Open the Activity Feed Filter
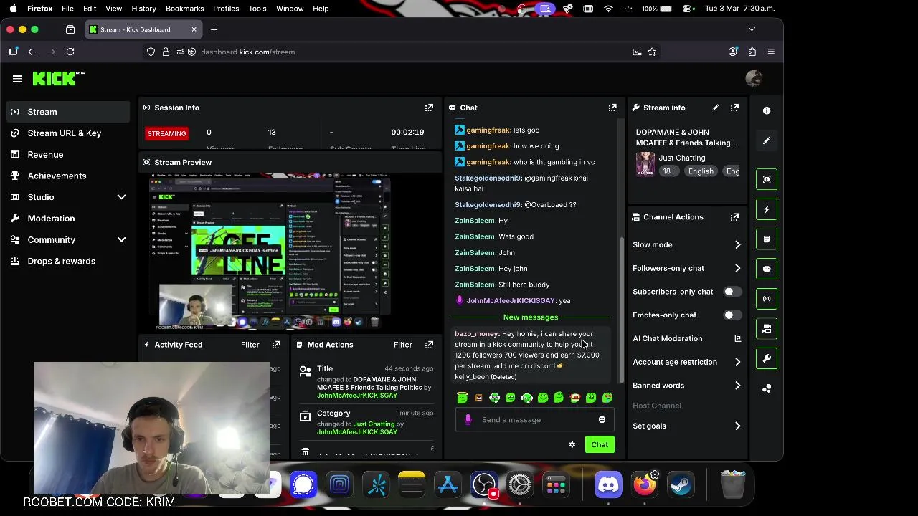918x516 pixels. [250, 345]
